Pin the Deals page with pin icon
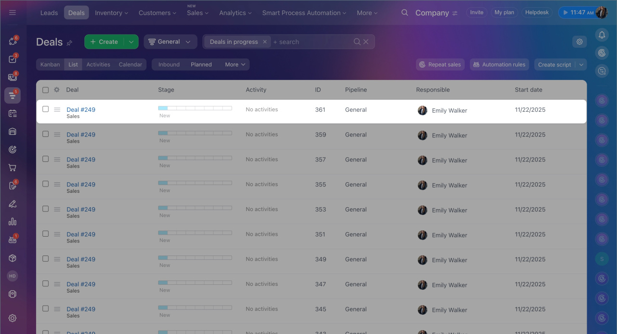Screen dimensions: 617x334 pos(69,43)
